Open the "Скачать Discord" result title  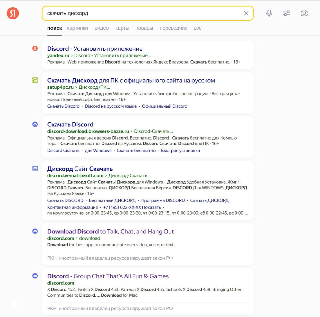[x=70, y=124]
